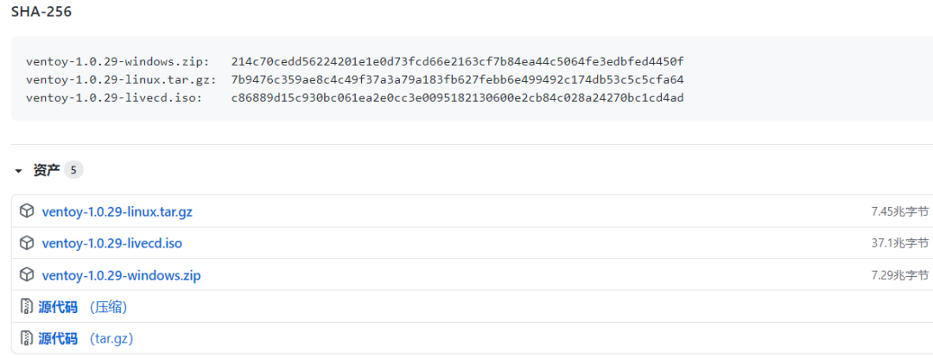Click the 7.45兆字节 file size label
The height and width of the screenshot is (358, 933).
click(899, 210)
